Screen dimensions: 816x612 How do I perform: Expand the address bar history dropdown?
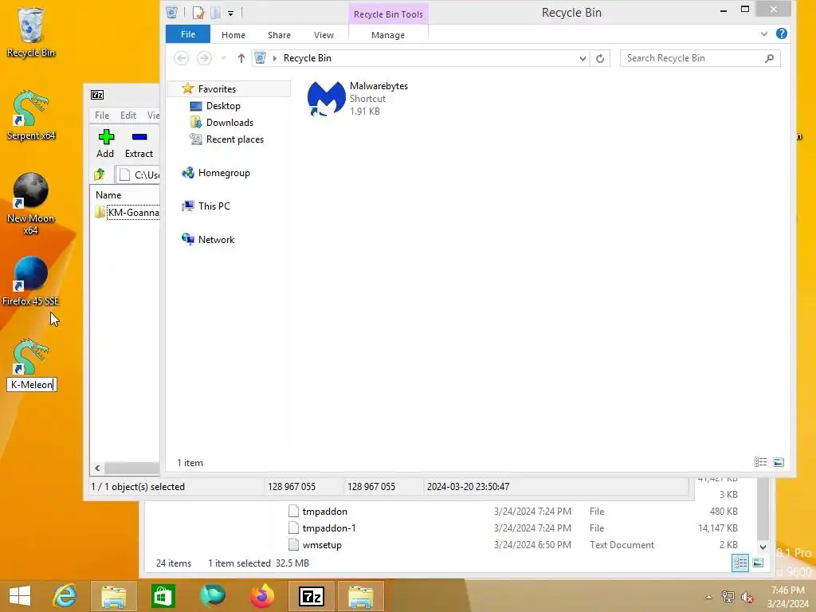pos(583,58)
